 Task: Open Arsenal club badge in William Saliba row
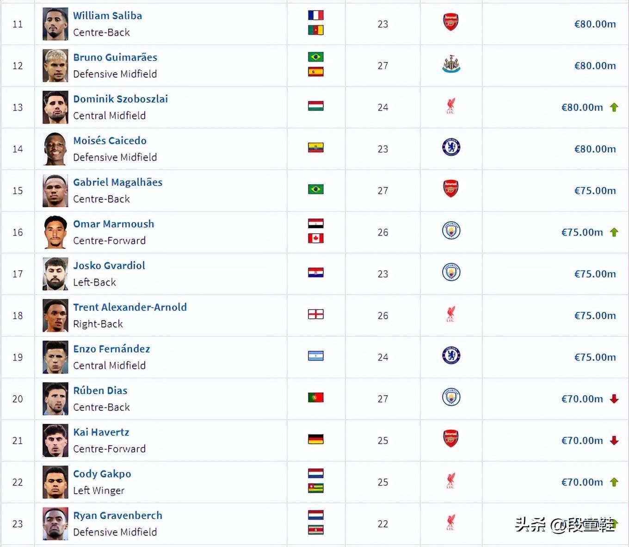(x=451, y=22)
